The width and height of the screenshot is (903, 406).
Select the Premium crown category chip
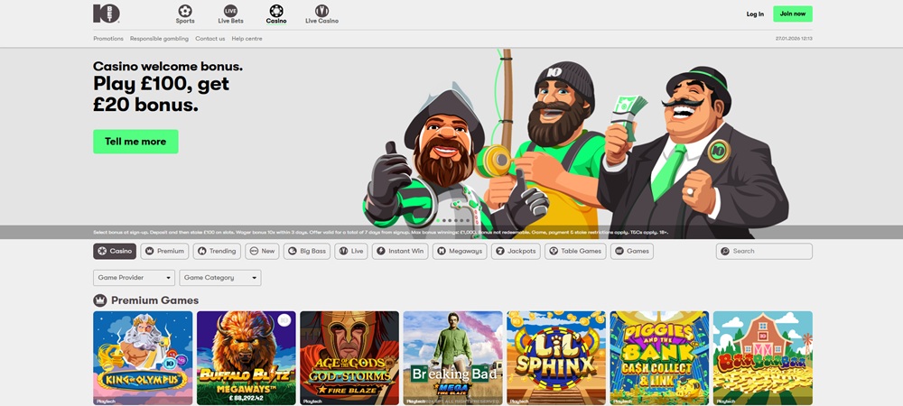point(164,252)
